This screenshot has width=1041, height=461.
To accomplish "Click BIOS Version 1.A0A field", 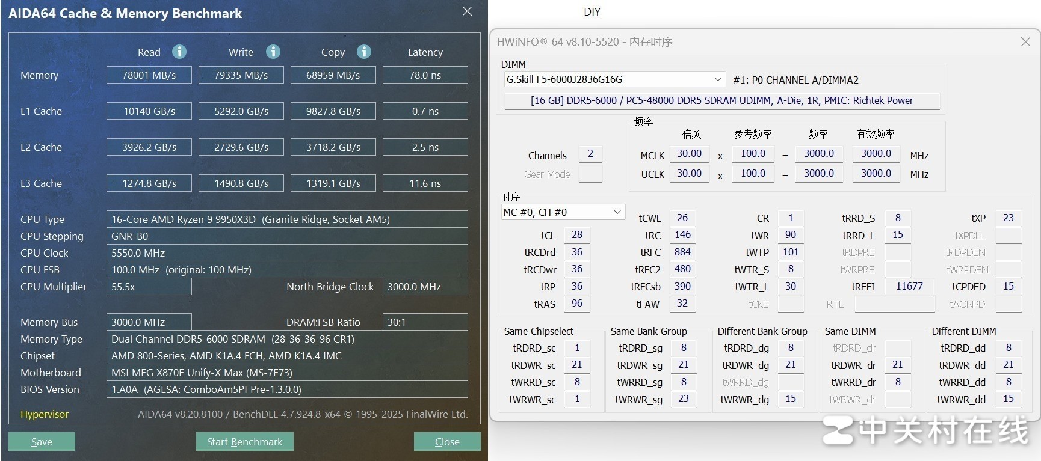I will [287, 389].
